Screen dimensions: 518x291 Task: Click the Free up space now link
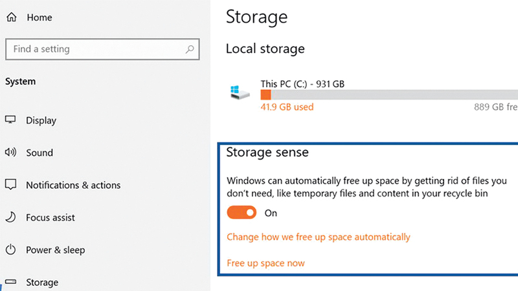coord(265,263)
